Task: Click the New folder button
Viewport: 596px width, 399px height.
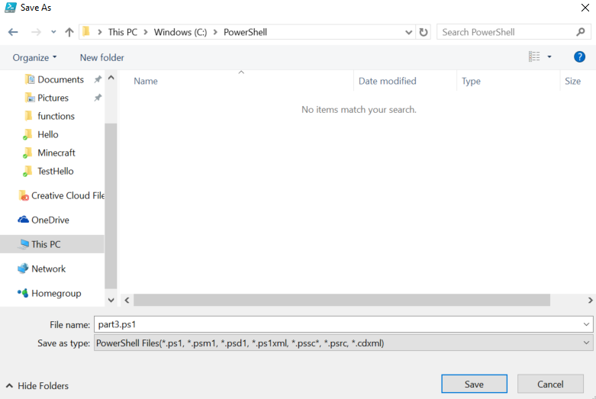Action: (101, 58)
